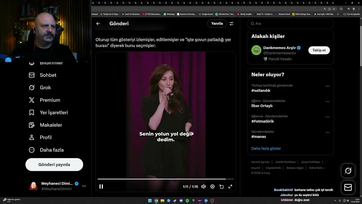362x204 pixels.
Task: Open more options for the #FatmaGirik trend
Action: coord(327,117)
